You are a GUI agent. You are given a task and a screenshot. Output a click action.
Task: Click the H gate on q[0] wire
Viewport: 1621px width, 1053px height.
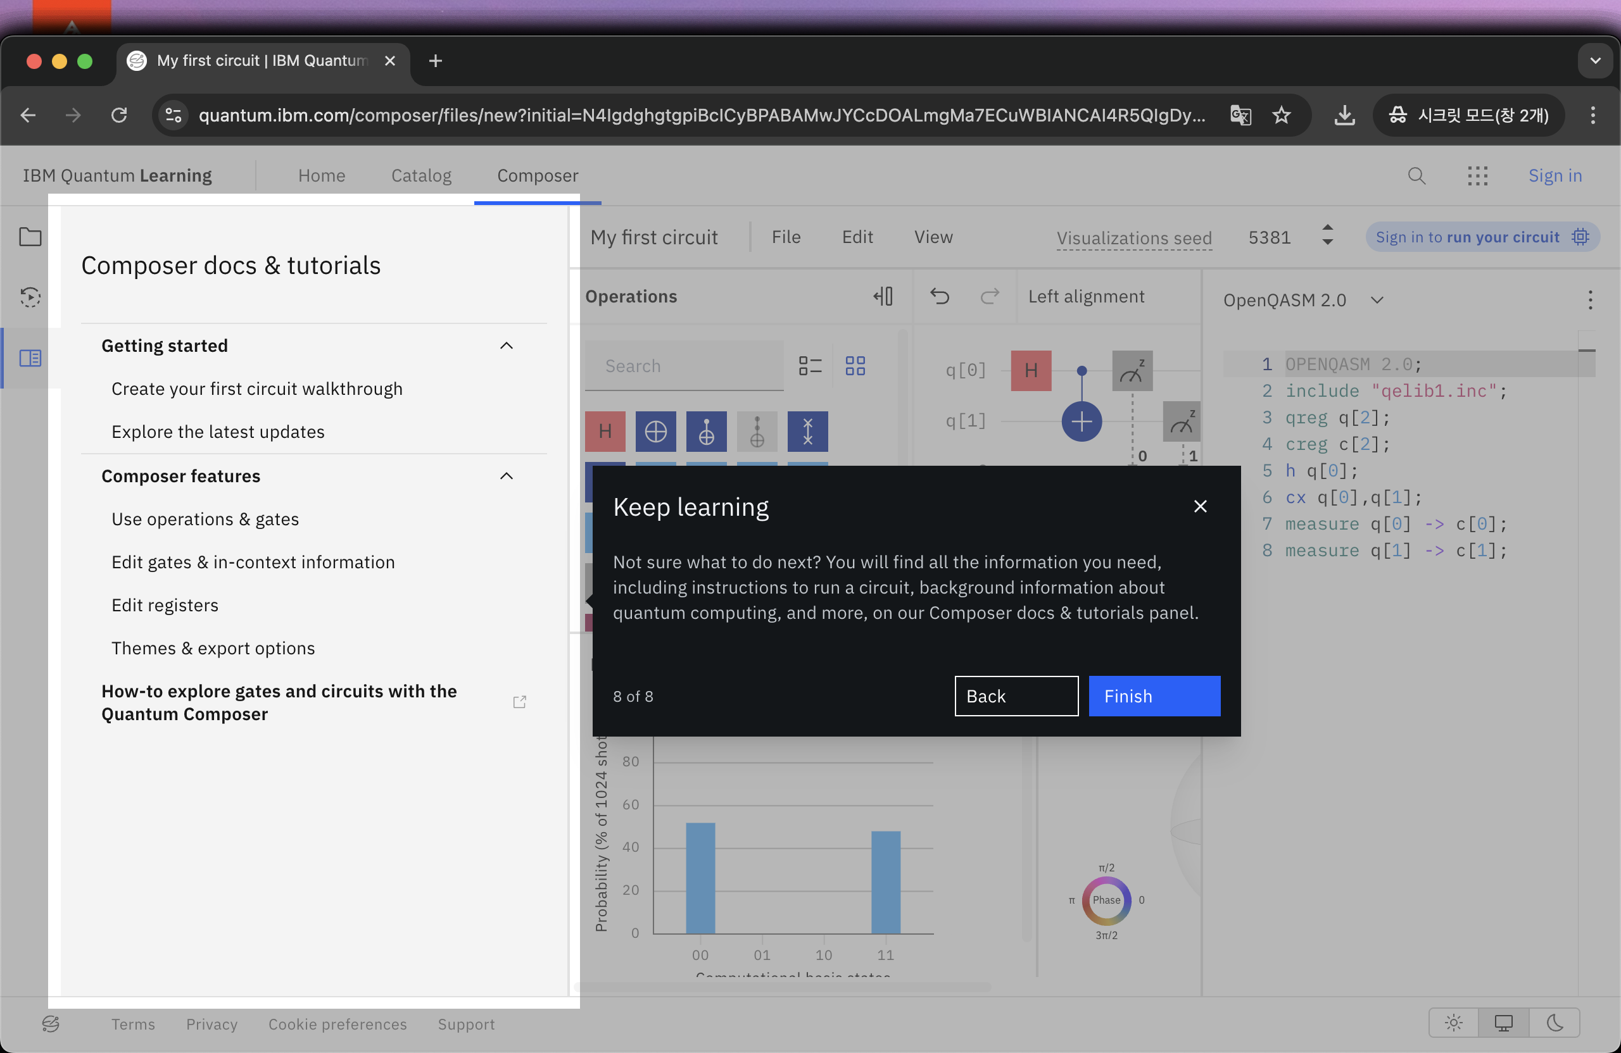click(x=1031, y=370)
